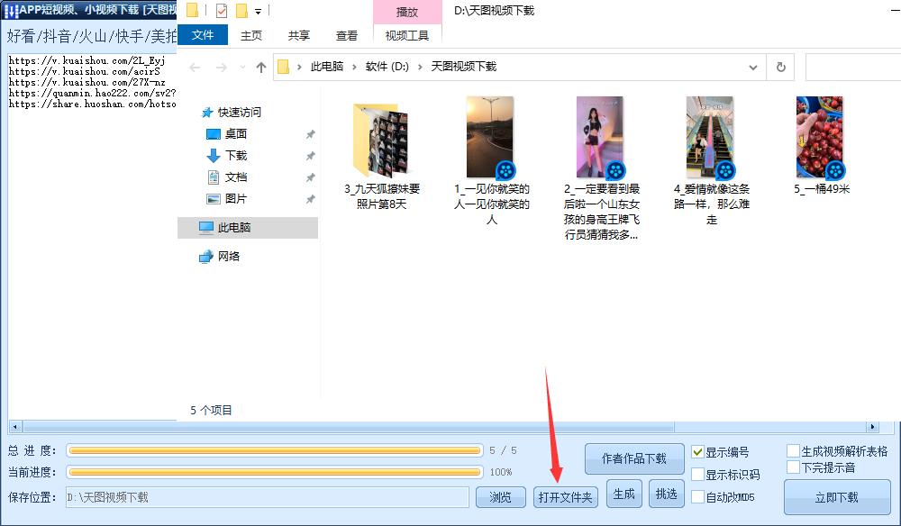
Task: Click the refresh icon in address bar
Action: (780, 67)
